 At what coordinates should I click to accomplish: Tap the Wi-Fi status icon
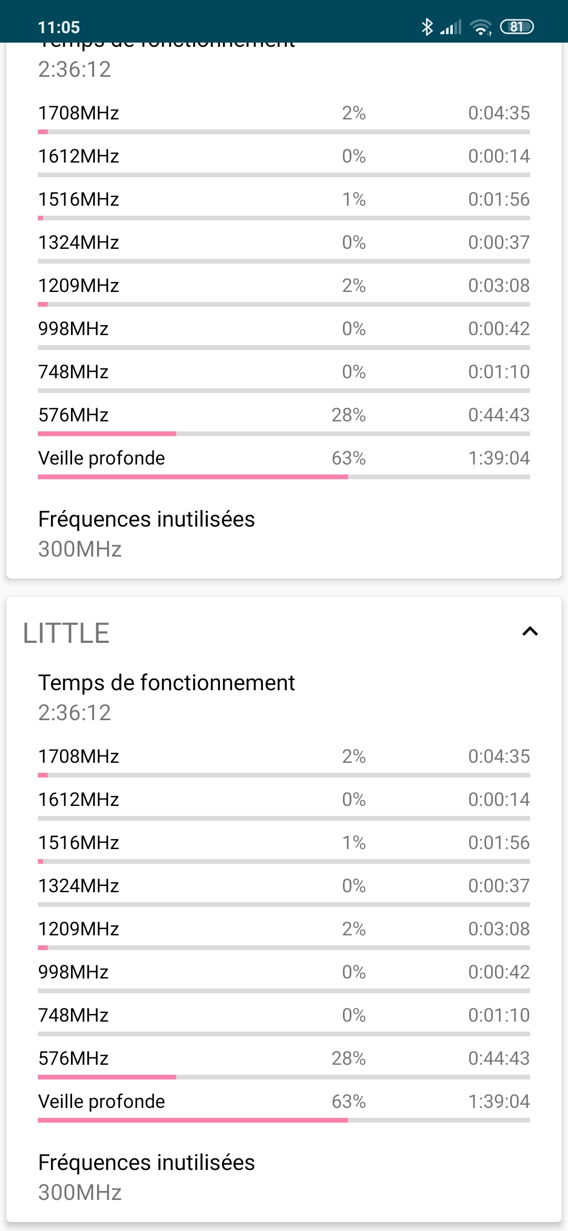[x=481, y=27]
